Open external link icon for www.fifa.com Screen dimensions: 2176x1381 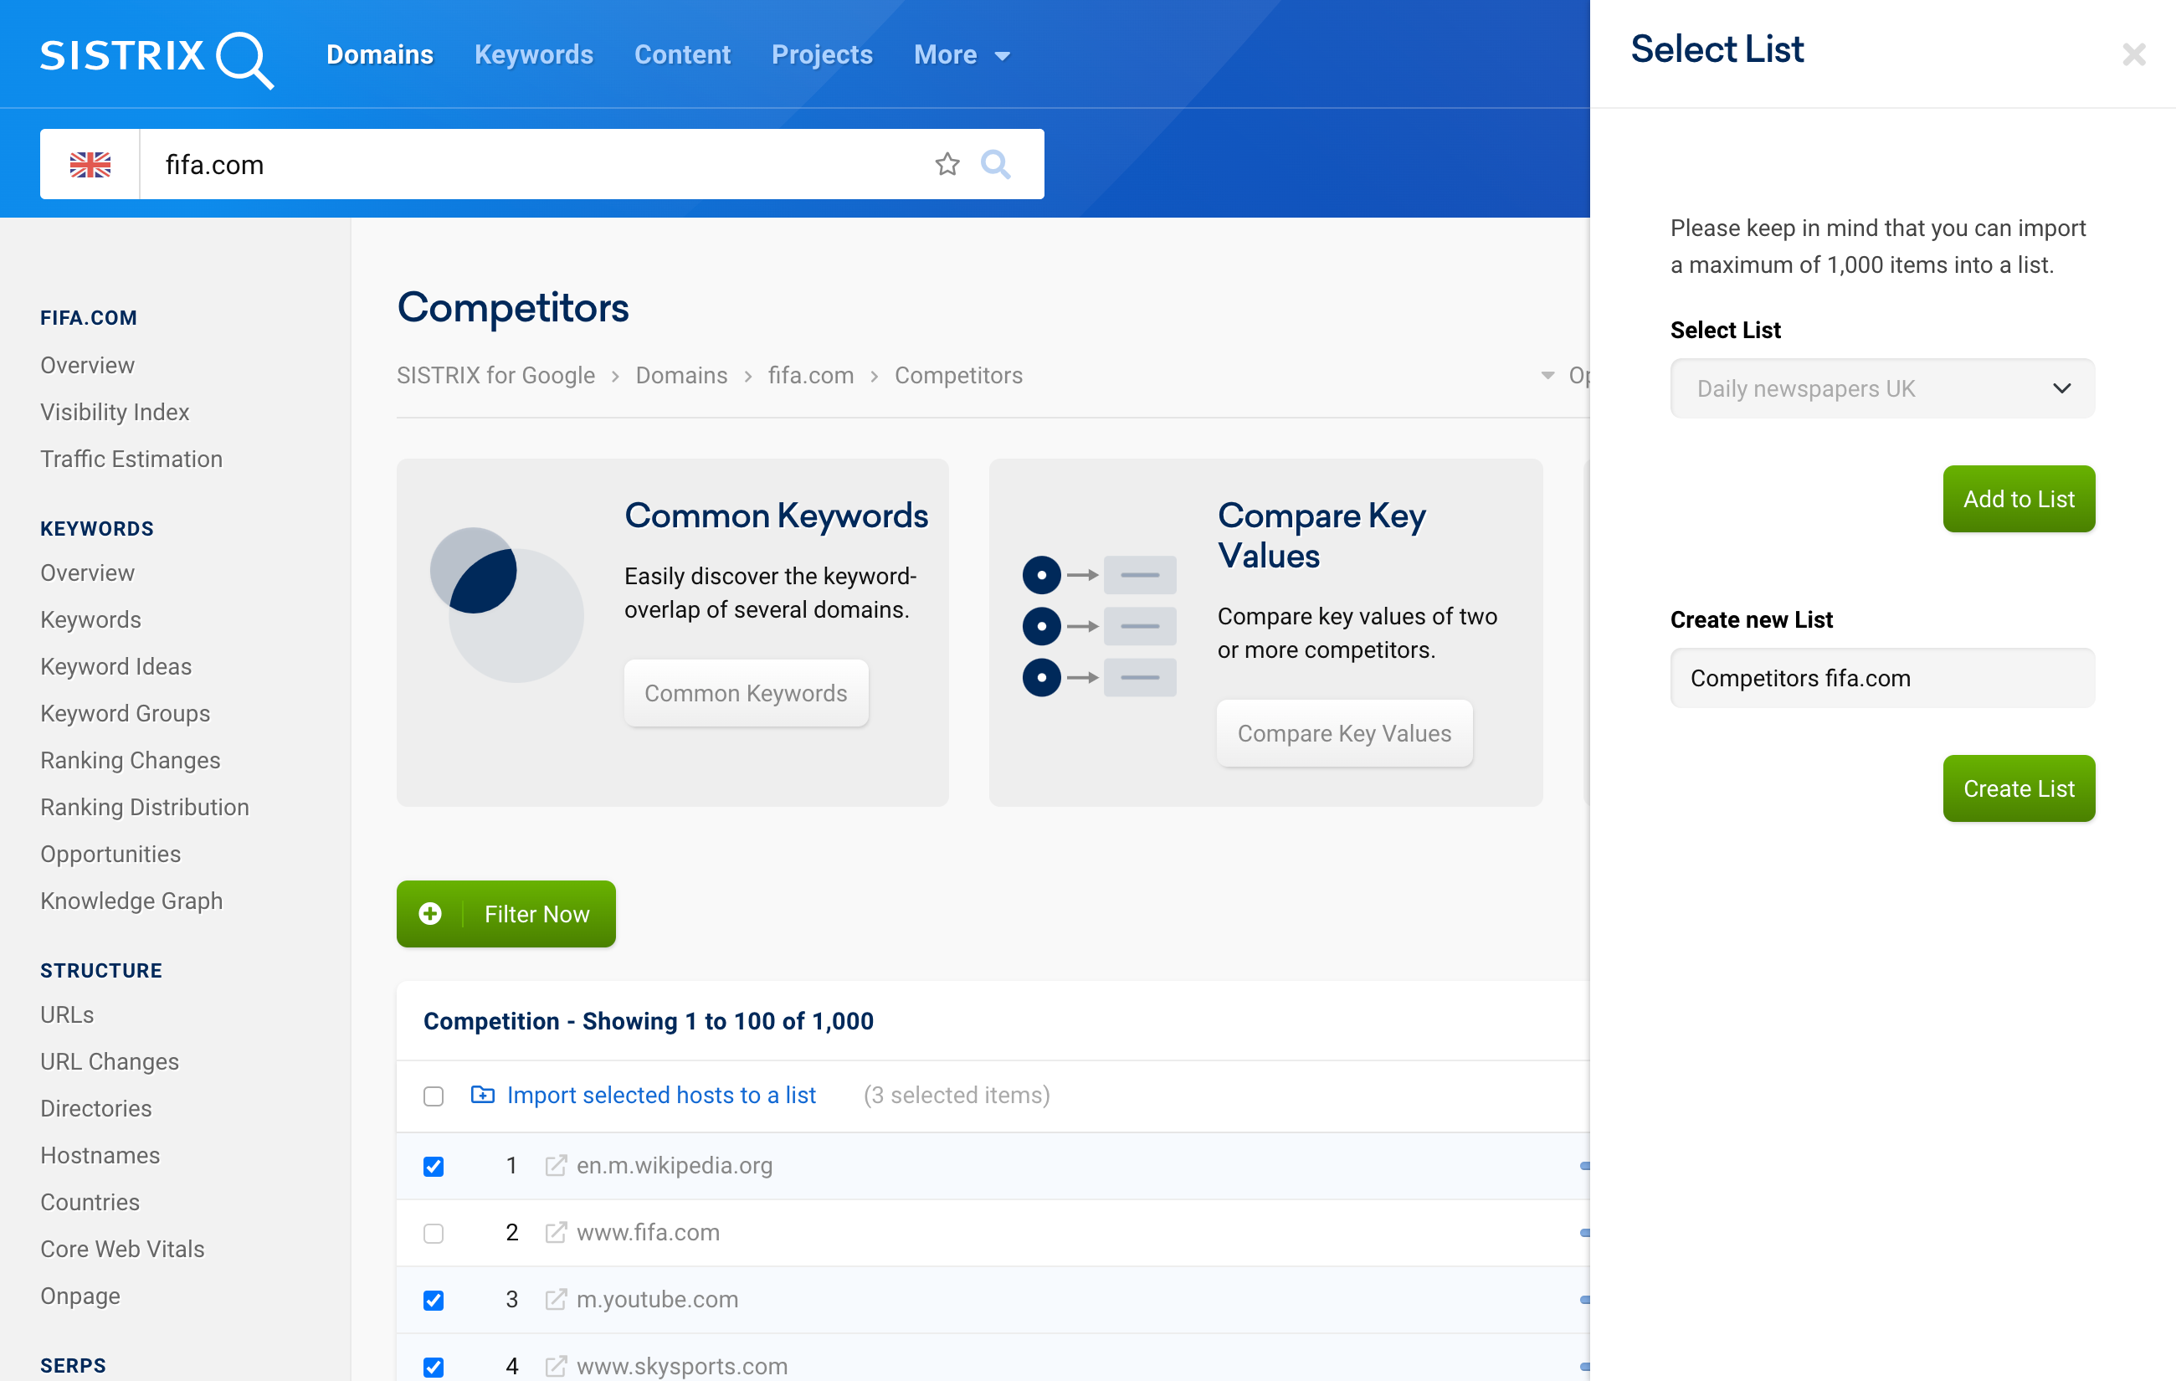tap(556, 1232)
